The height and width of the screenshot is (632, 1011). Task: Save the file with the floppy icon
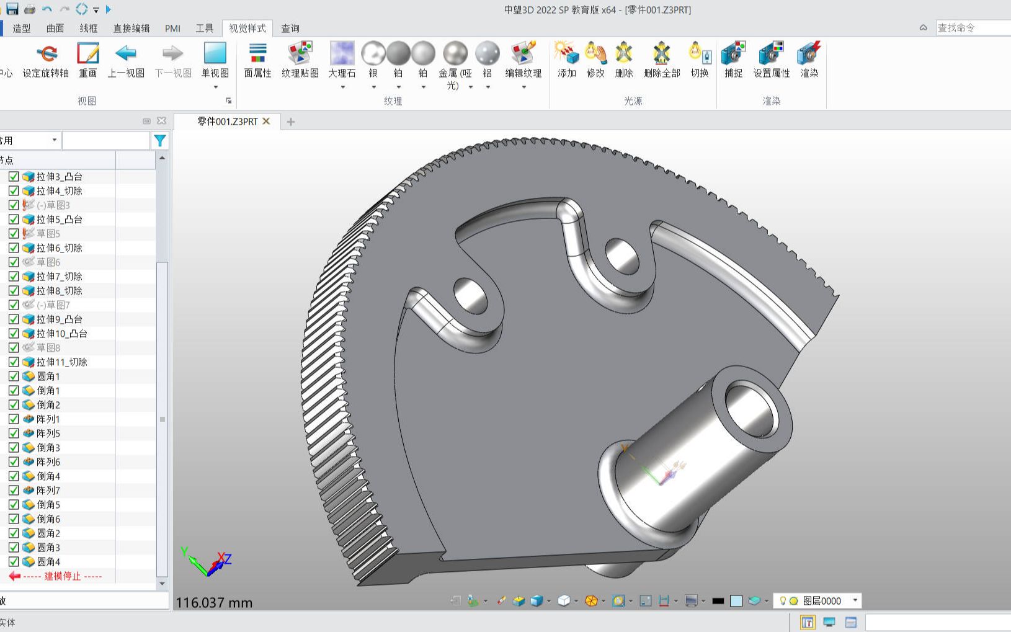pos(12,9)
